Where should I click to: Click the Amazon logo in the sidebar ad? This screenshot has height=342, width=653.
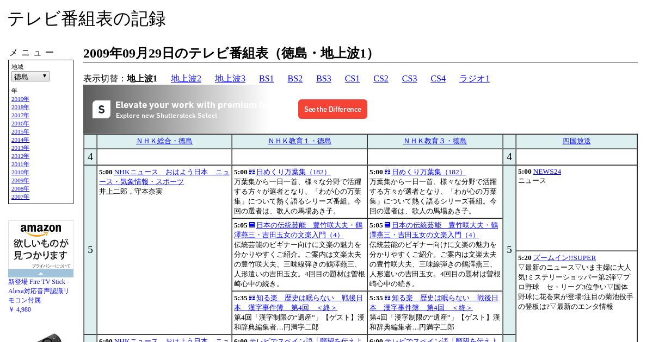[x=41, y=231]
